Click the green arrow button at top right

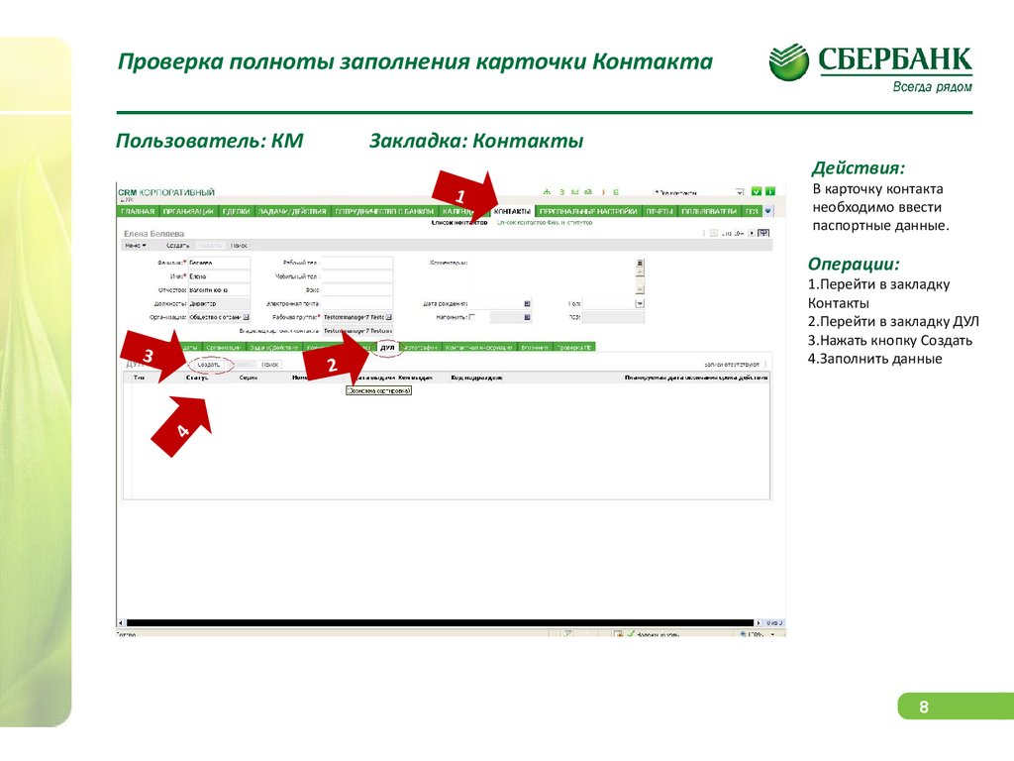coord(769,192)
